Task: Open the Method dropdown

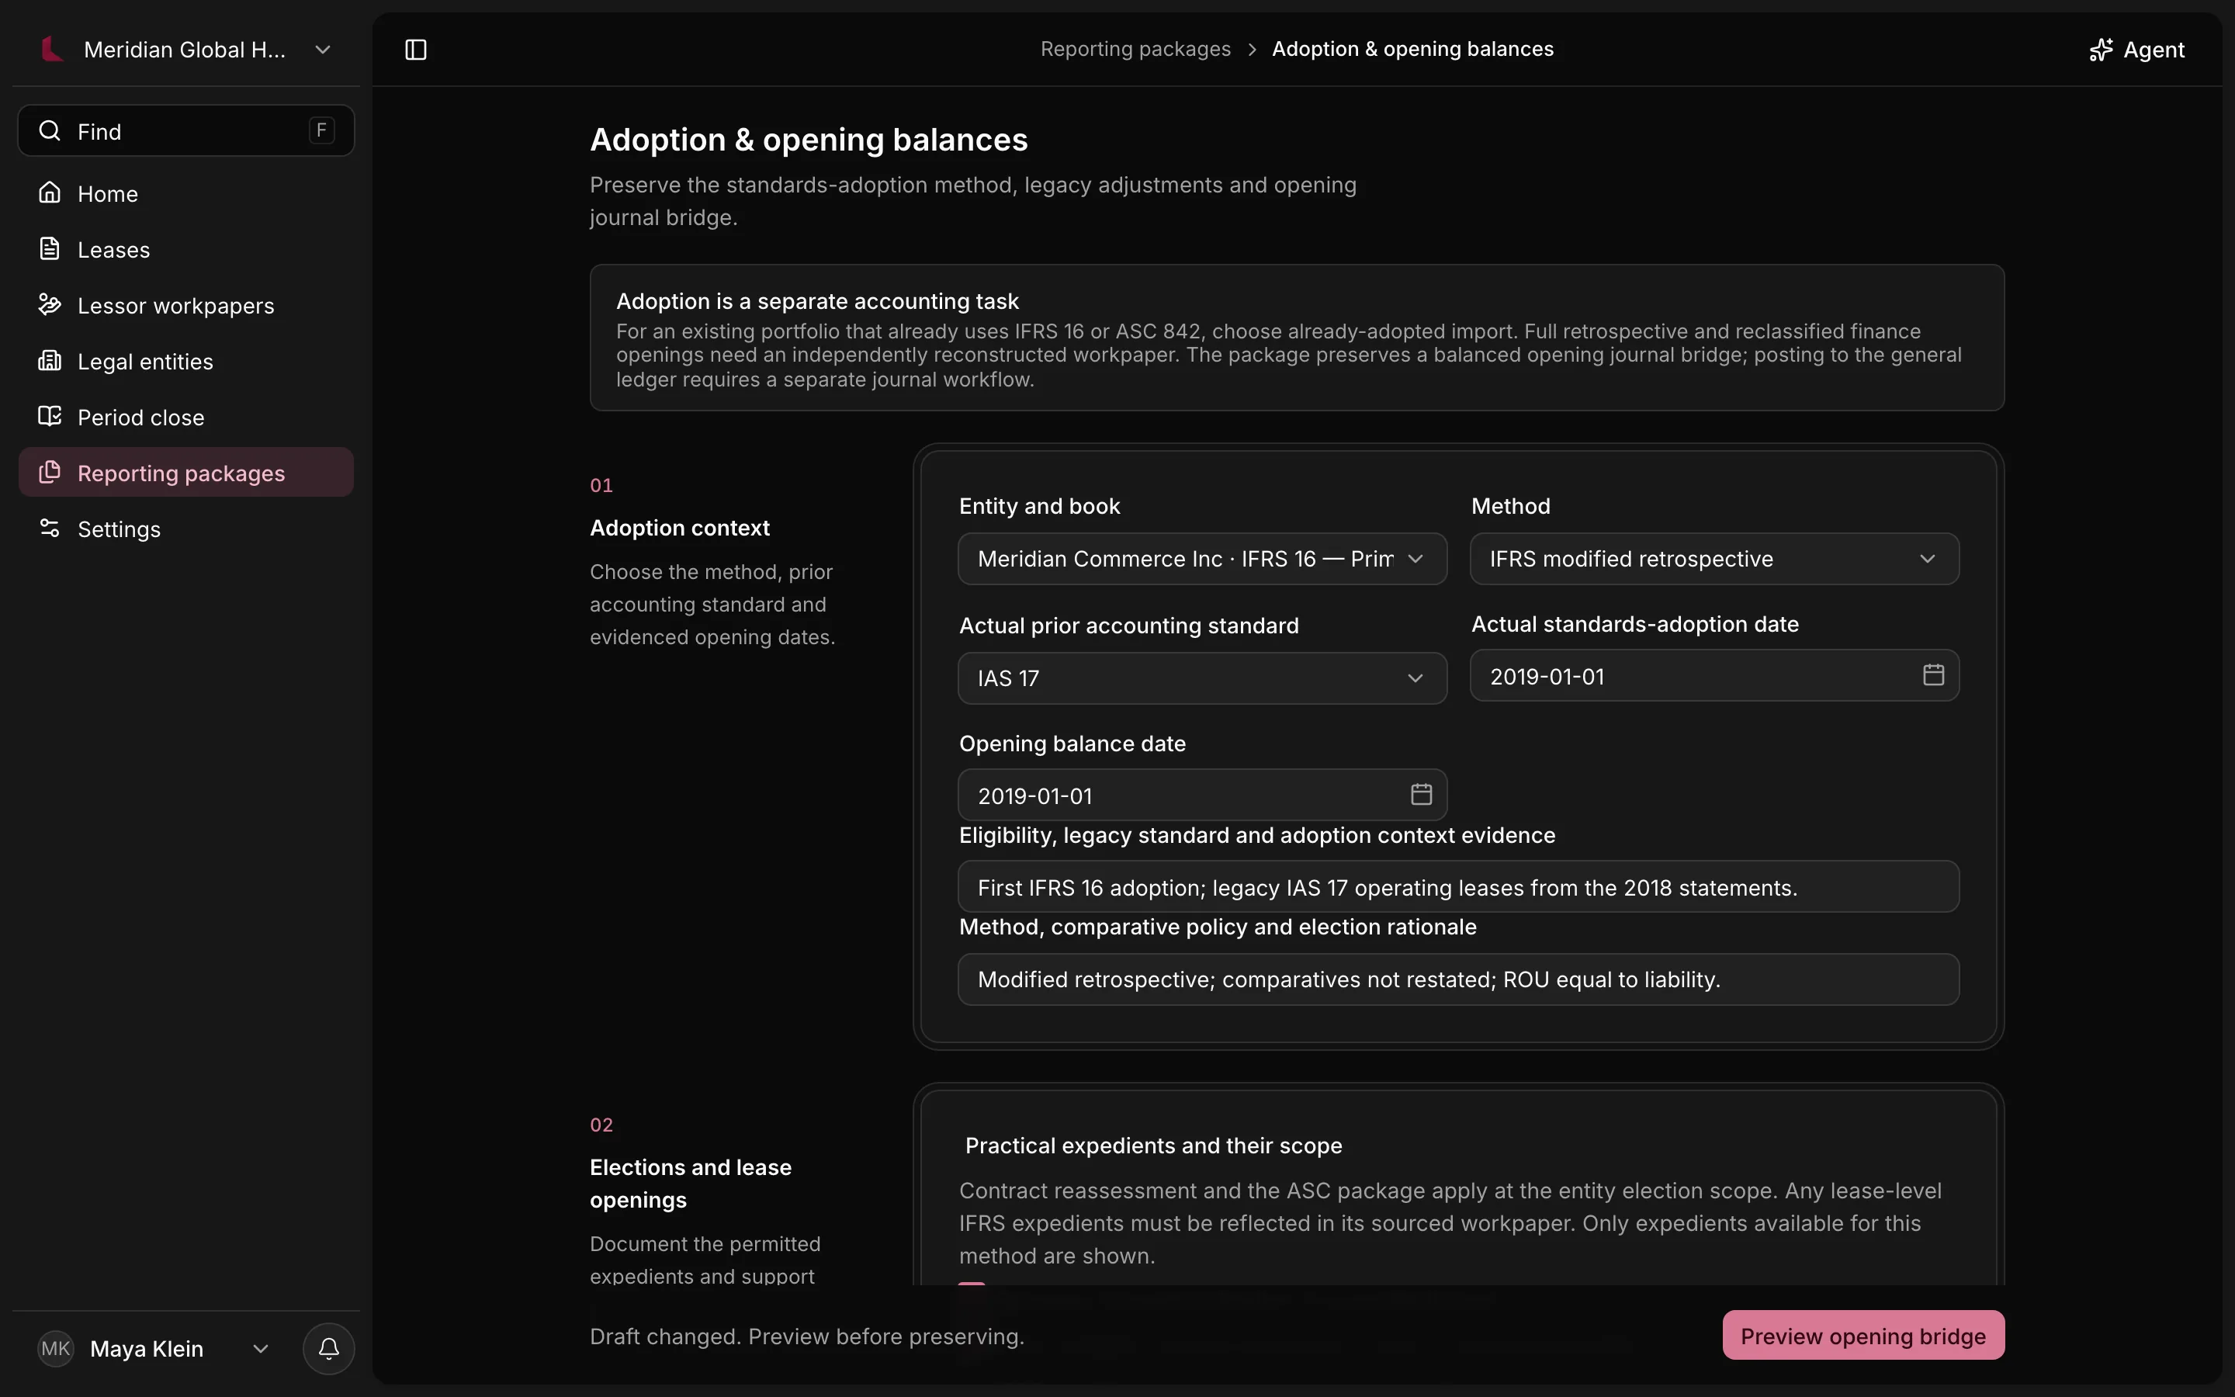Action: click(1714, 559)
